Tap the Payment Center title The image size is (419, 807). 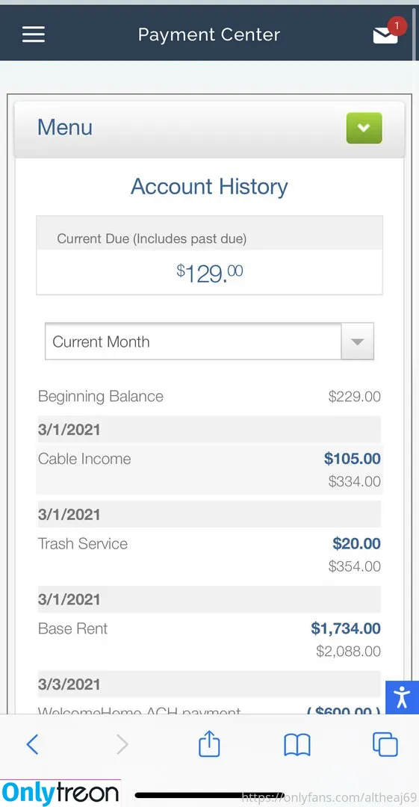click(209, 35)
